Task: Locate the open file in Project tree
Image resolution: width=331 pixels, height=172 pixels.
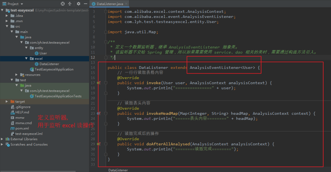Action: 63,4
